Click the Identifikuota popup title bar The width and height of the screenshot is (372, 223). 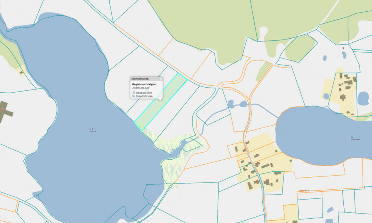(x=146, y=79)
